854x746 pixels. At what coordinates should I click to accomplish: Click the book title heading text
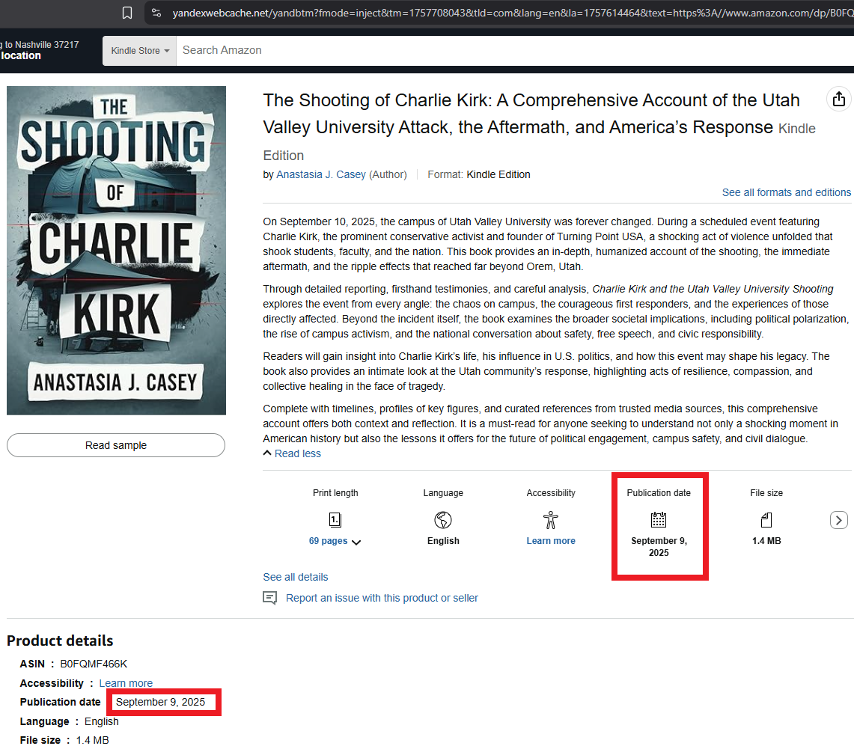click(531, 114)
